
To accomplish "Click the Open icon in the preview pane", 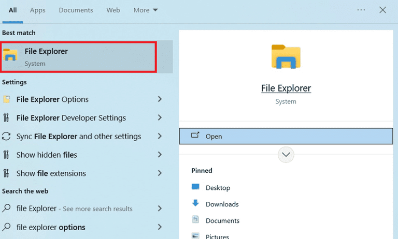I will click(x=195, y=135).
